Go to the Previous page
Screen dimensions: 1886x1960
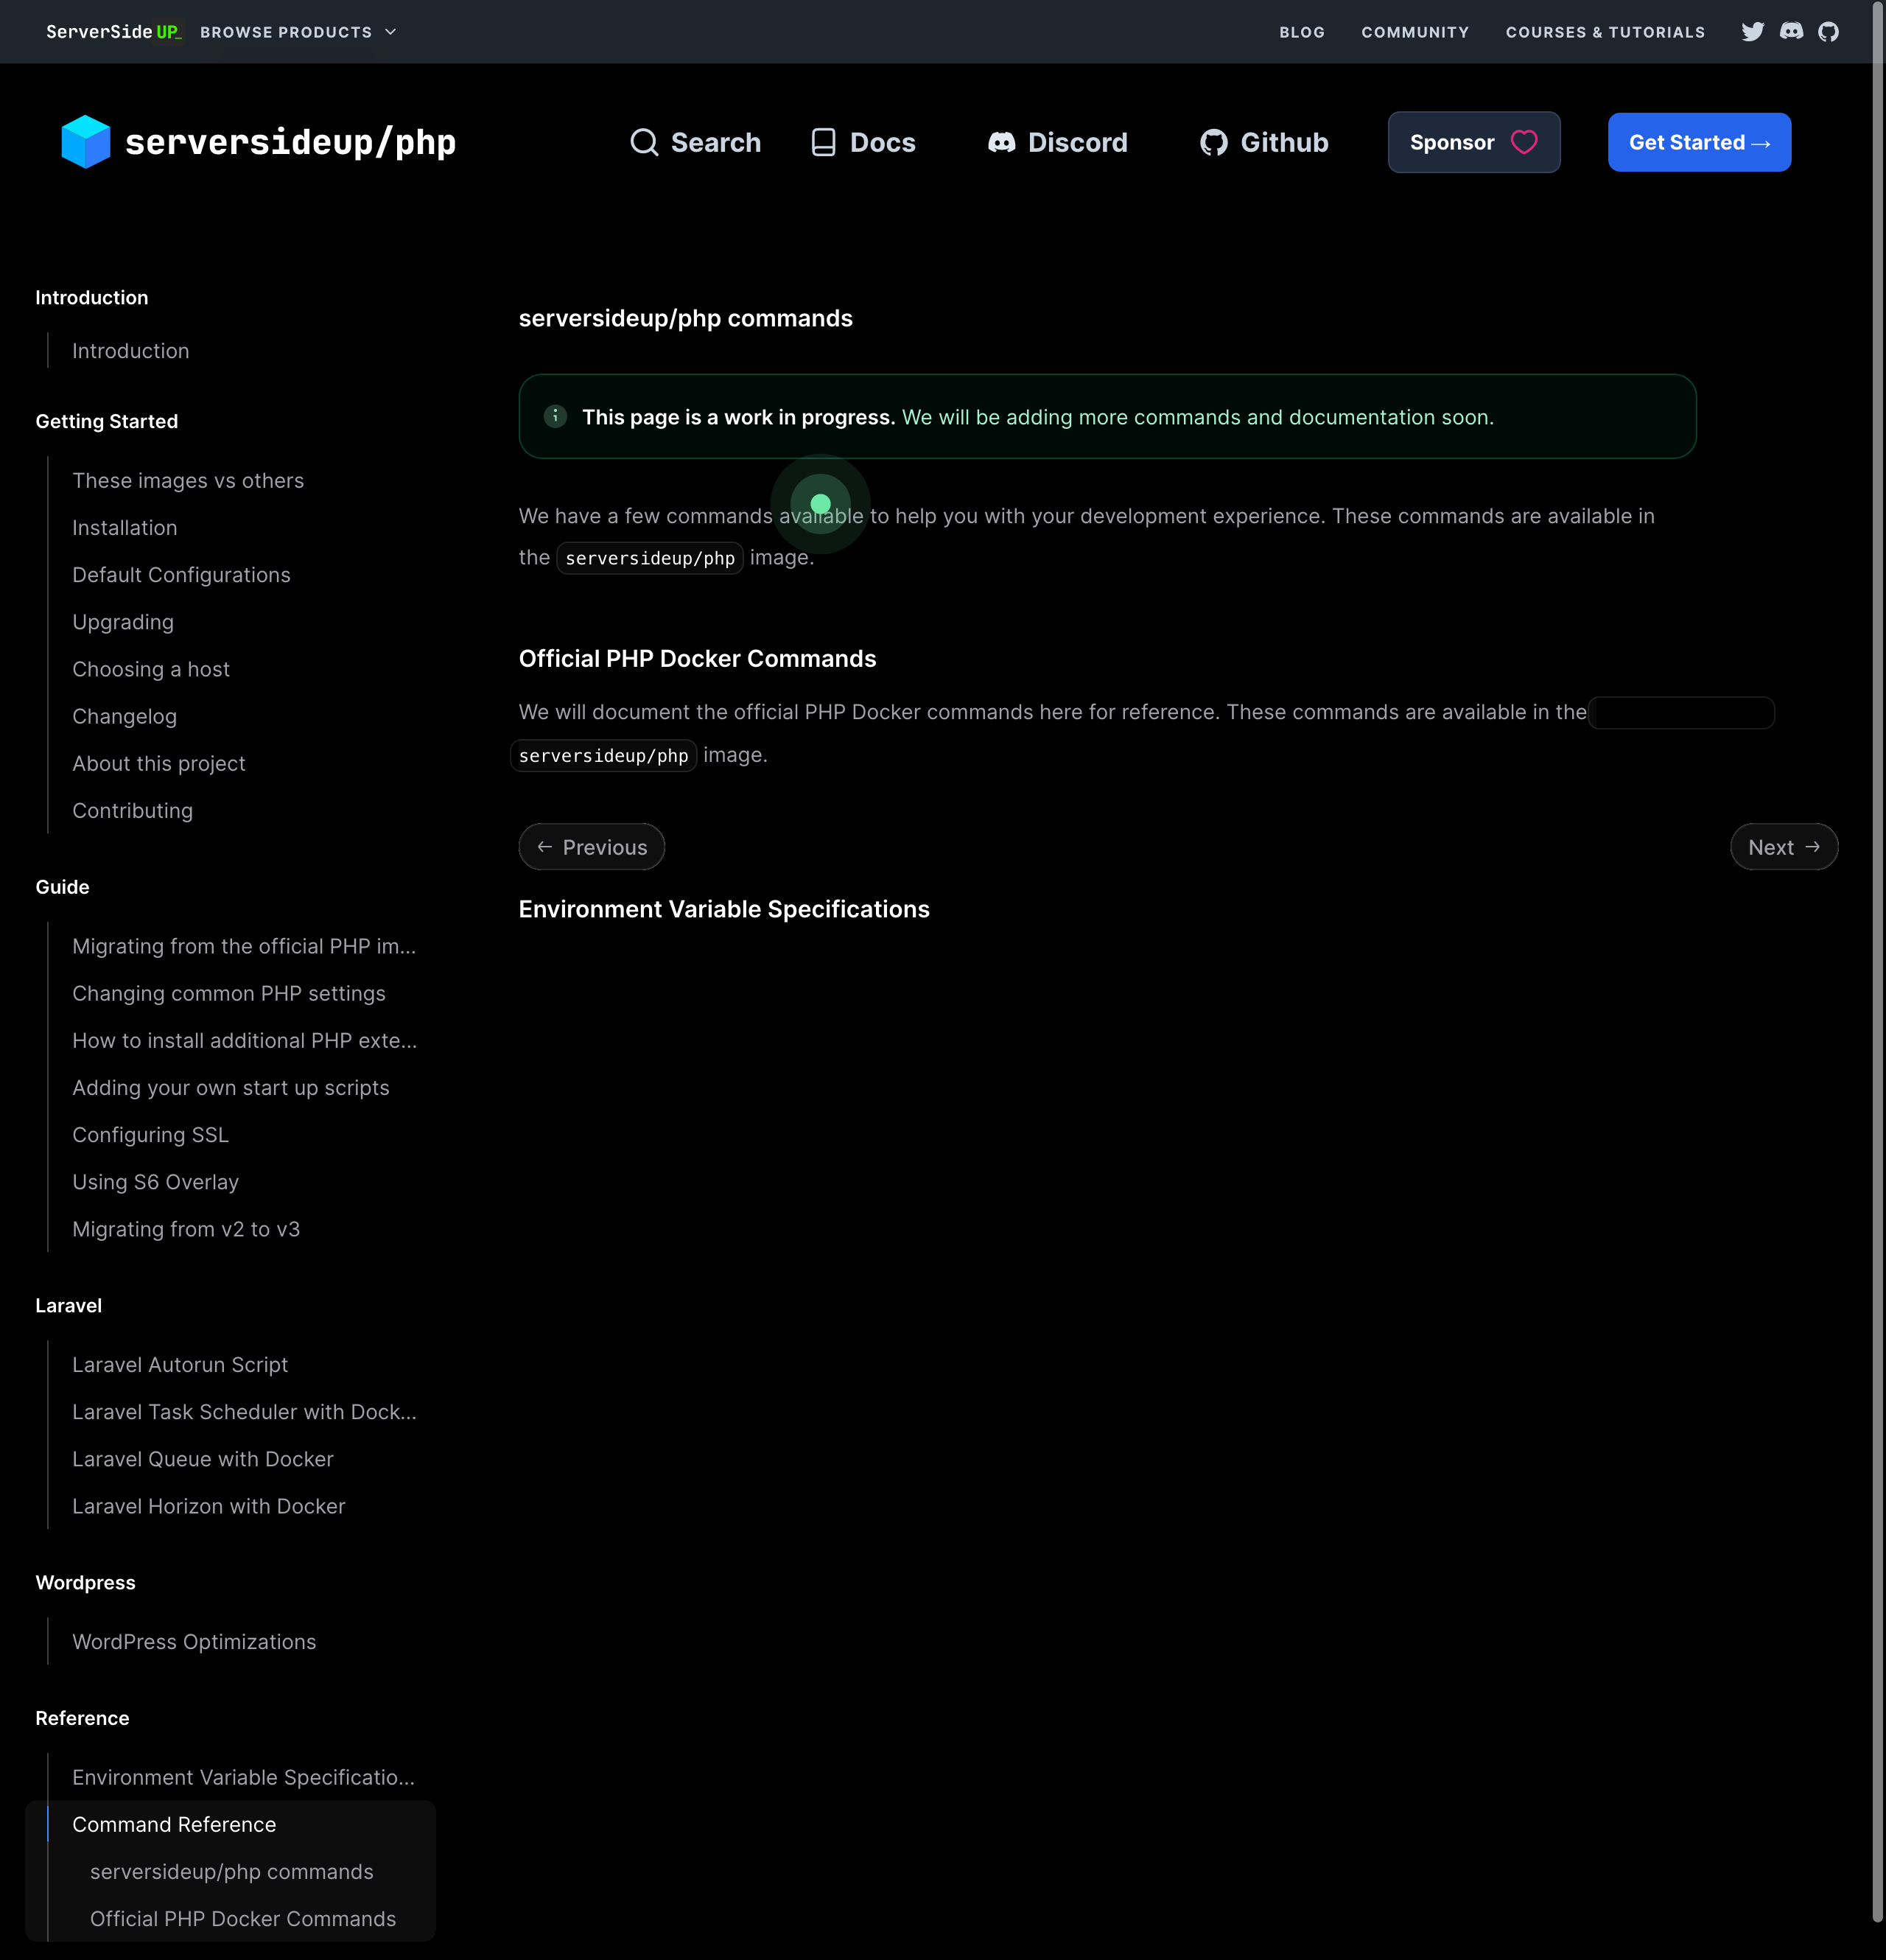591,847
